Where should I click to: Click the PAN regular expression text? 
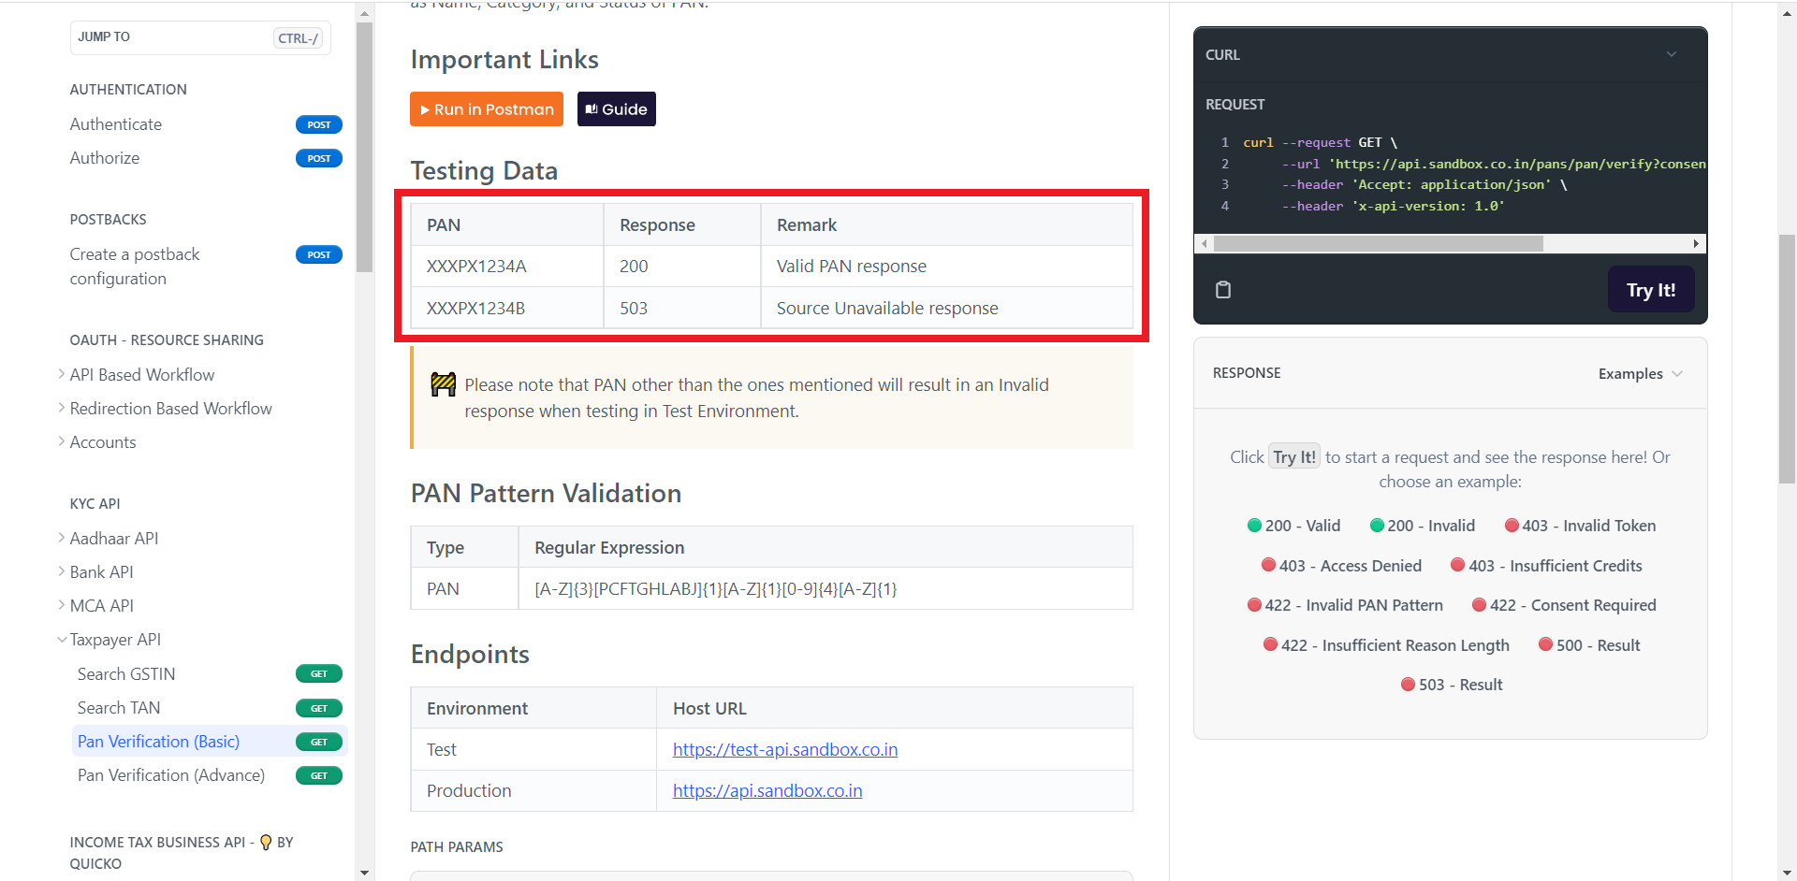click(715, 589)
